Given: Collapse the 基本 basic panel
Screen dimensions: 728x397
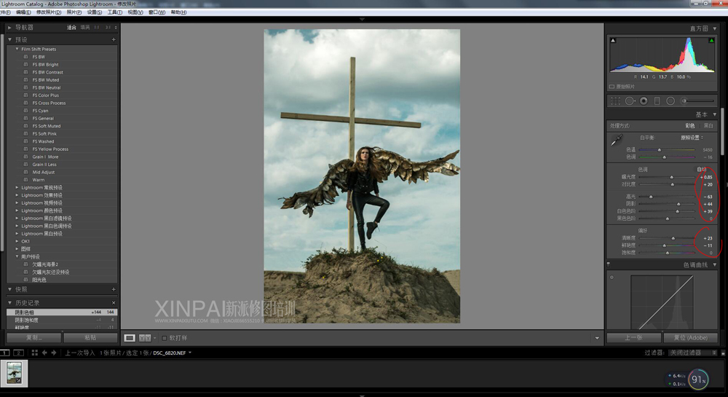Looking at the screenshot, I should tap(715, 114).
